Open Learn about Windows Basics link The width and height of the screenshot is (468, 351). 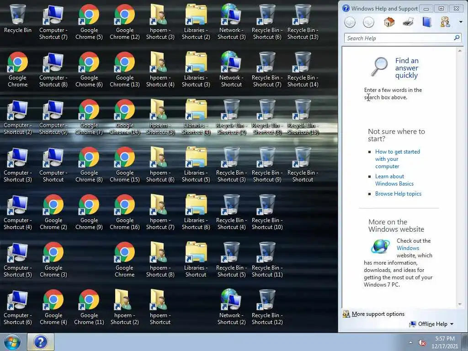coord(394,180)
